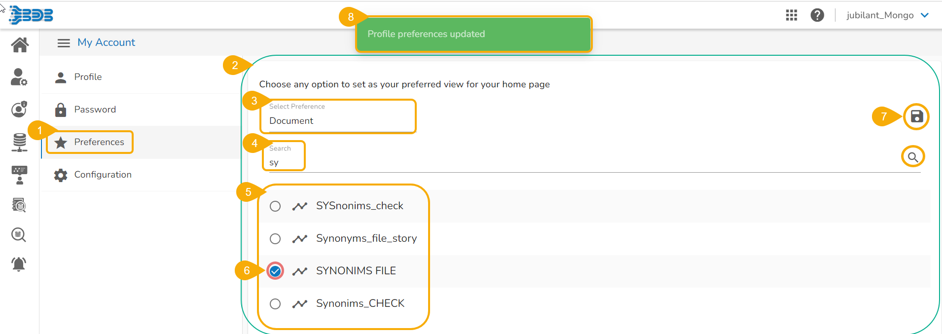Click the save preferences disk icon
Viewport: 942px width, 334px height.
pos(916,117)
